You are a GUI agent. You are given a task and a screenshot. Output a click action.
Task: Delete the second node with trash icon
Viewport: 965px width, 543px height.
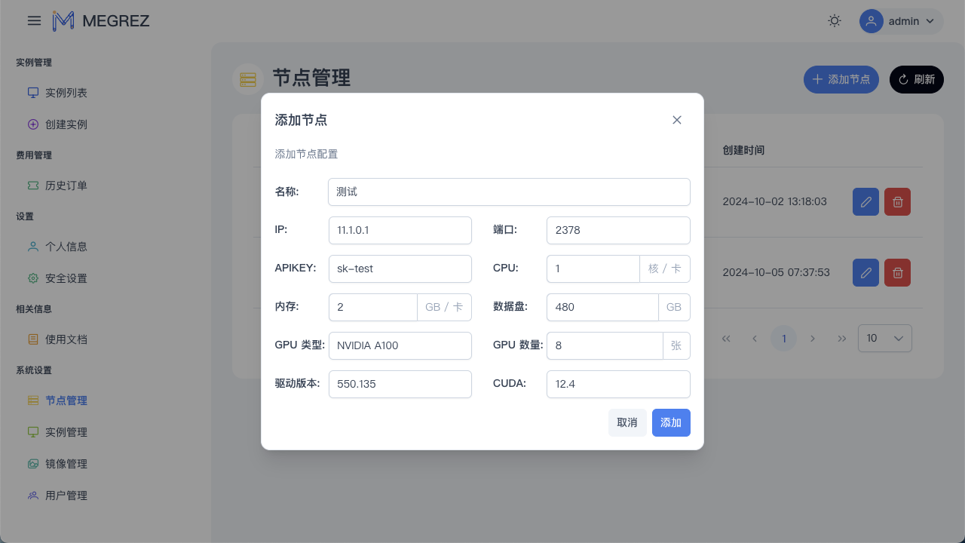pos(897,272)
